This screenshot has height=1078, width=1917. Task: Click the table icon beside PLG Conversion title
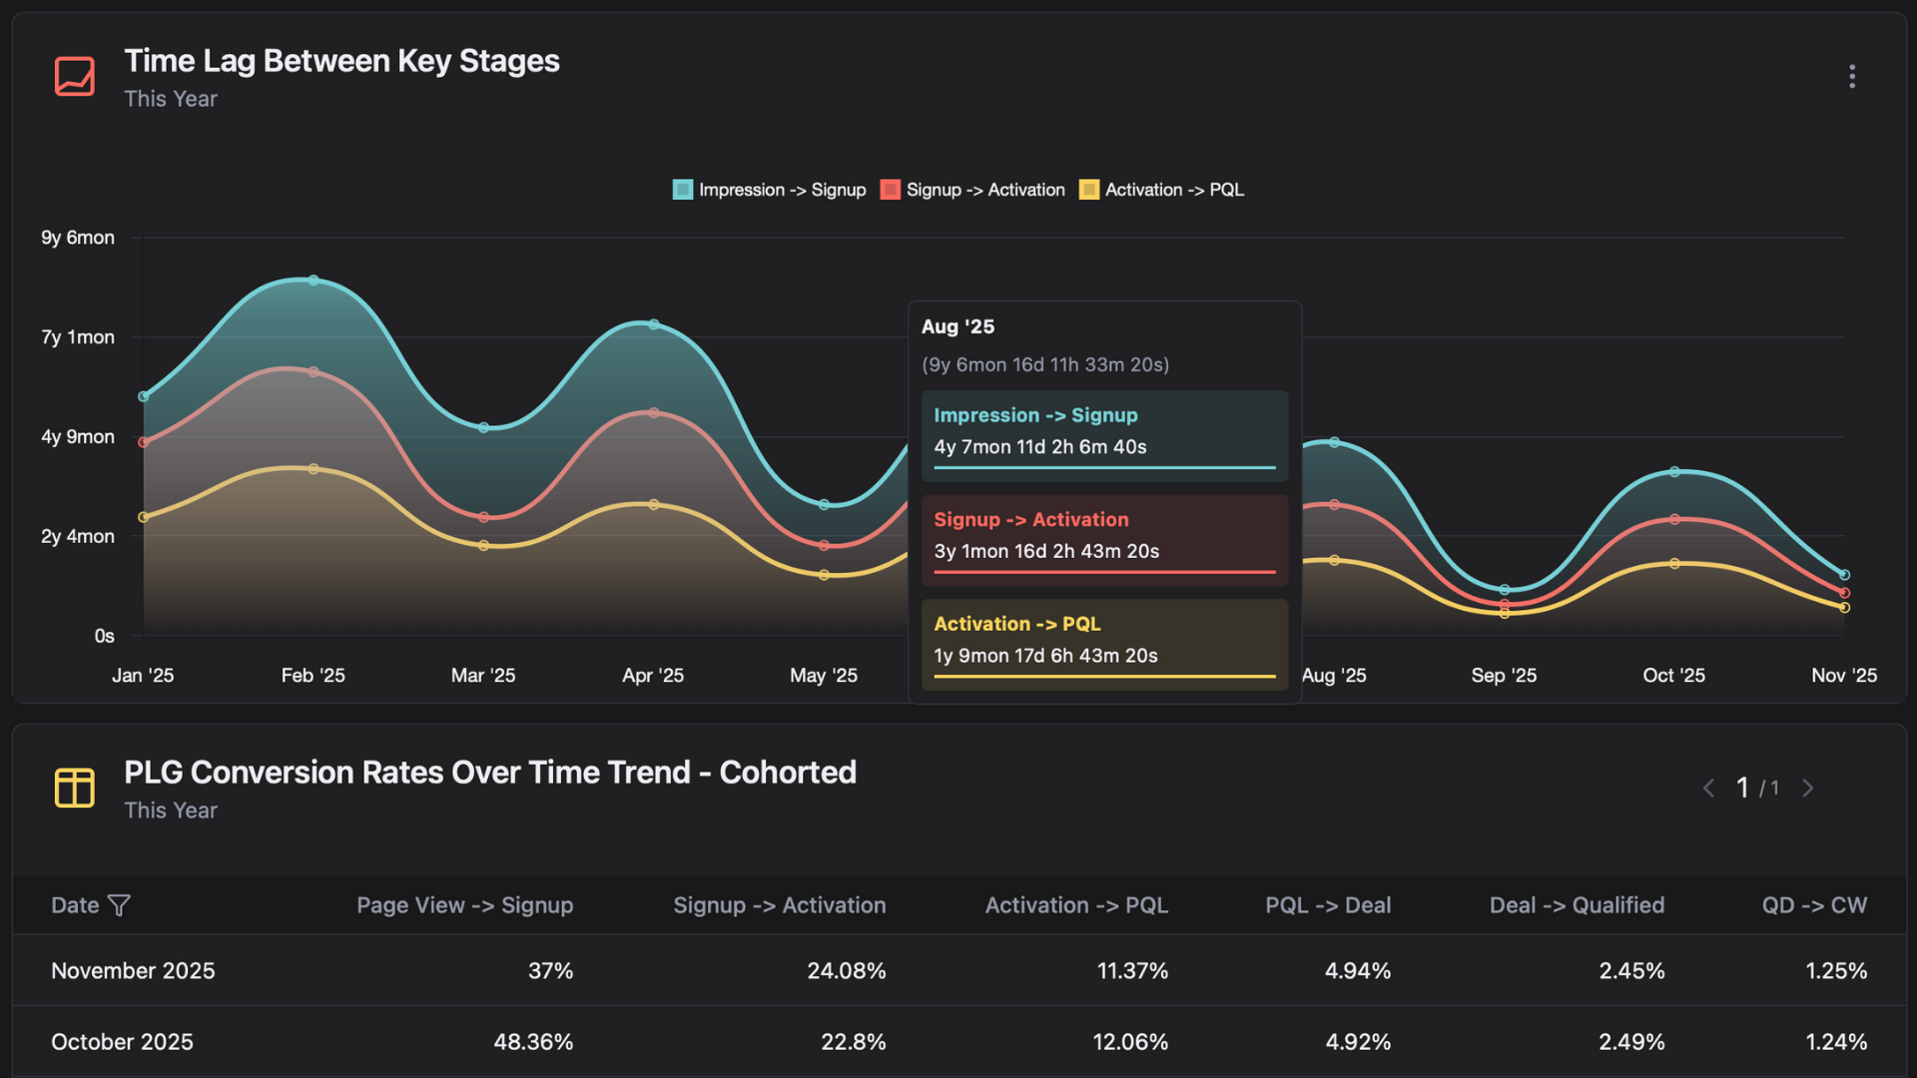point(75,788)
